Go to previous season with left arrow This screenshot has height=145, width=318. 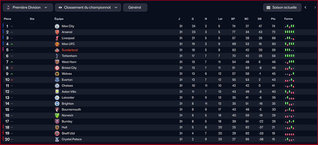(305, 7)
